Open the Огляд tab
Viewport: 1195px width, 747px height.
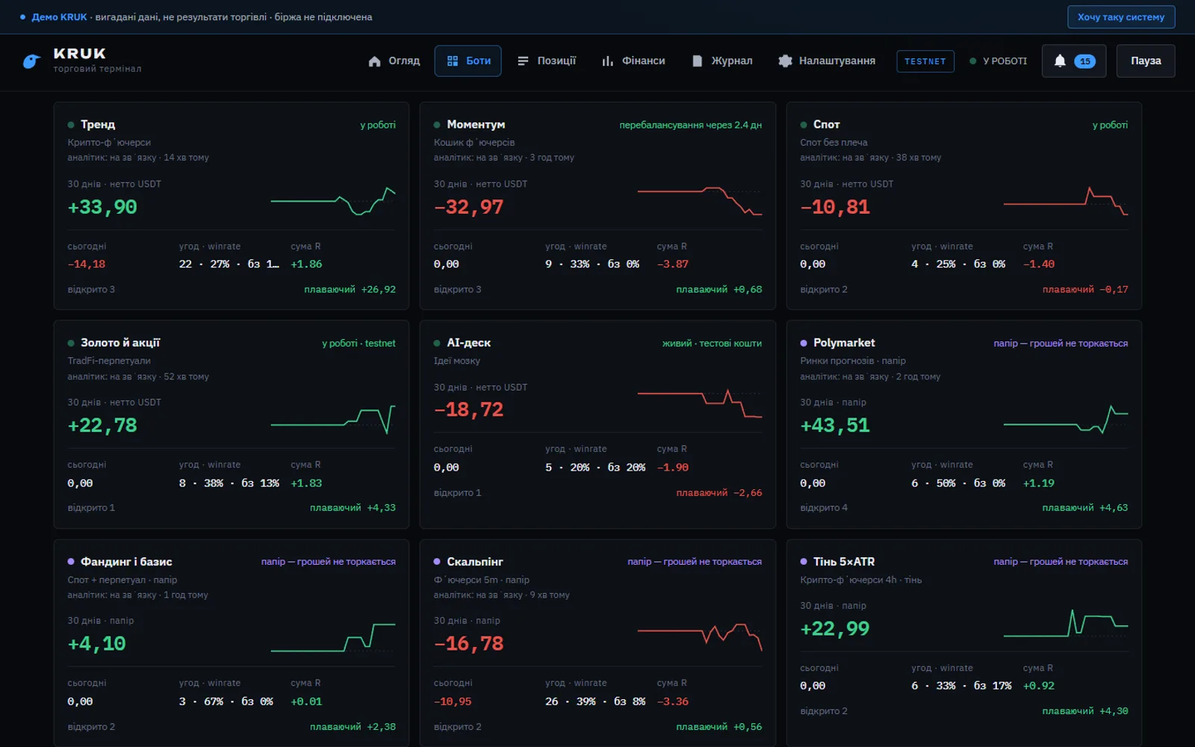click(x=394, y=61)
